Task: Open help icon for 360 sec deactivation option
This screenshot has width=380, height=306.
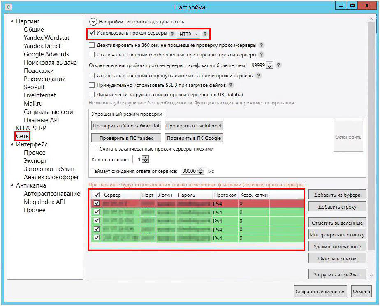Action: coord(261,45)
